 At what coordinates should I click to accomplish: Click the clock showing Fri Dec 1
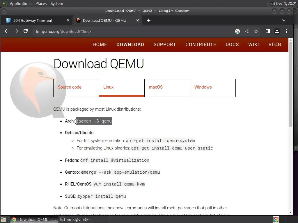tap(283, 3)
